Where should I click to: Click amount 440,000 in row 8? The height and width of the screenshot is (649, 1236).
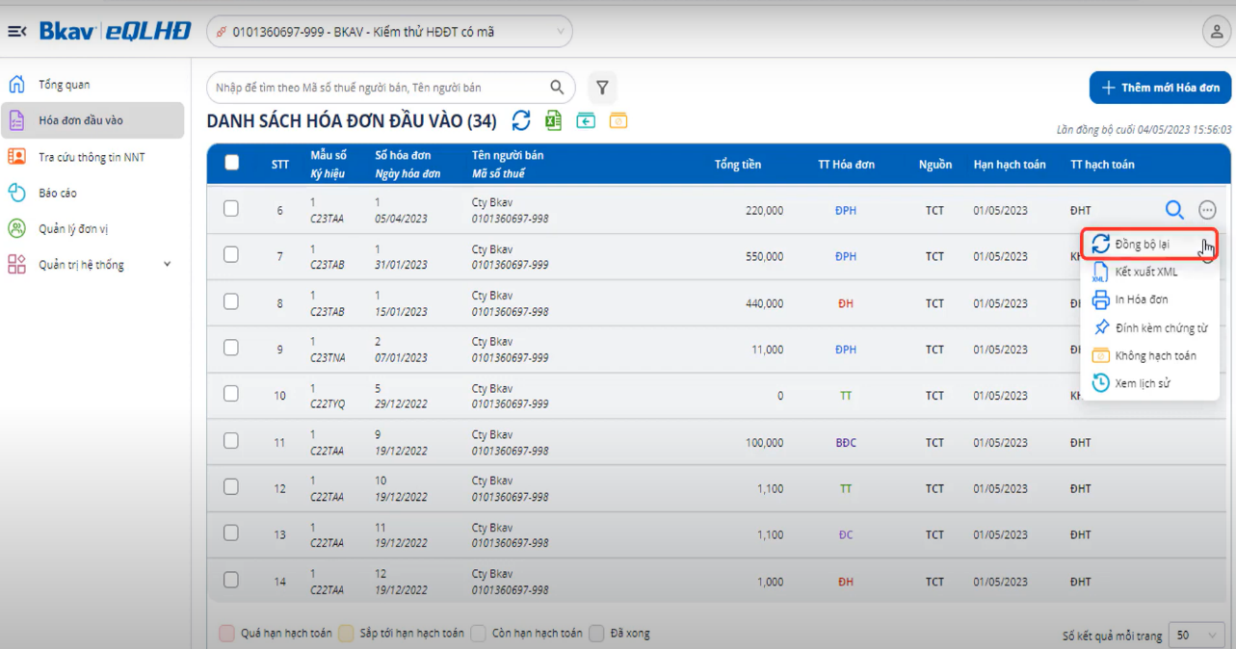point(765,303)
